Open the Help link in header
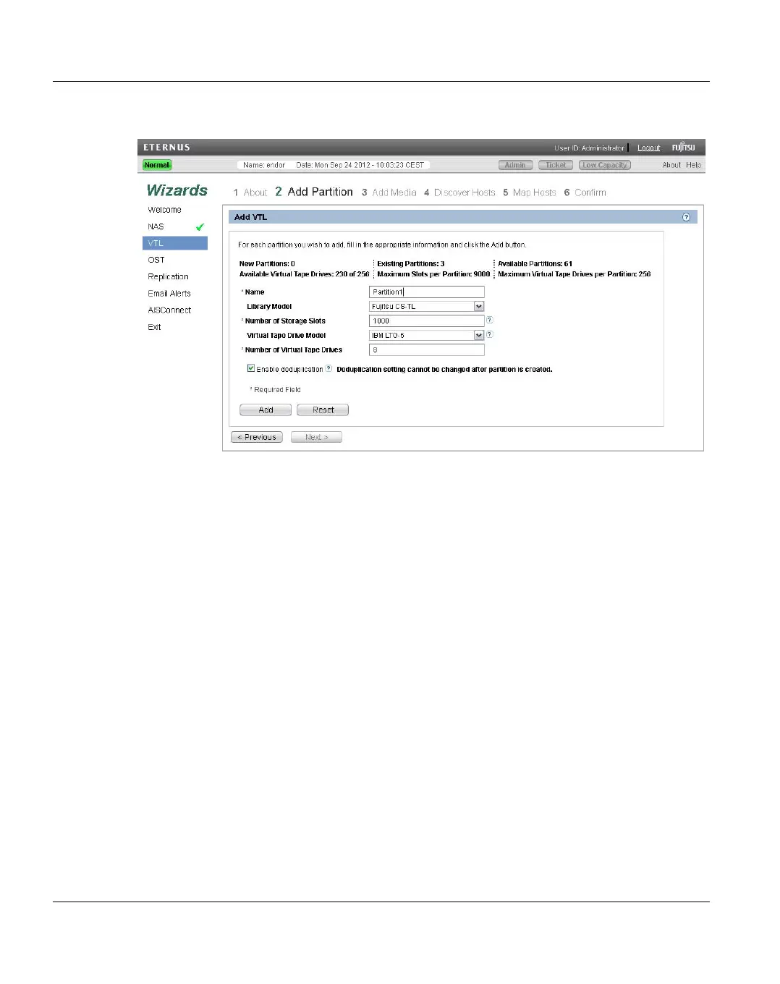The height and width of the screenshot is (984, 780). click(694, 165)
